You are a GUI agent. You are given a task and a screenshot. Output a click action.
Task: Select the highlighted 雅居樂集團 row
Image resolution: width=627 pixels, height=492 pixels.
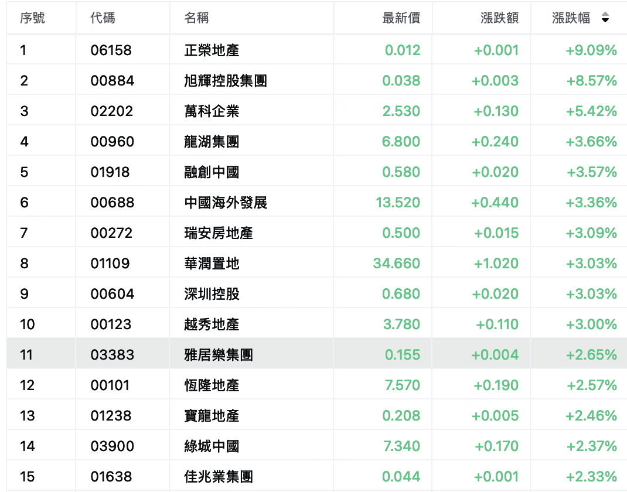[x=316, y=355]
